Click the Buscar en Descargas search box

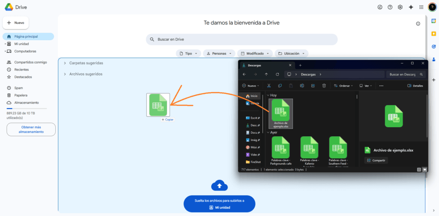click(x=406, y=75)
